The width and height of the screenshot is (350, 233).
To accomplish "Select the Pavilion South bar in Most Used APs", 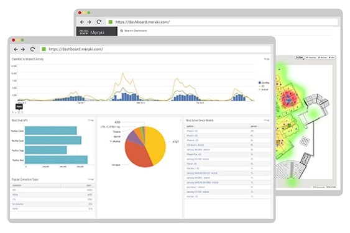I will click(x=53, y=140).
